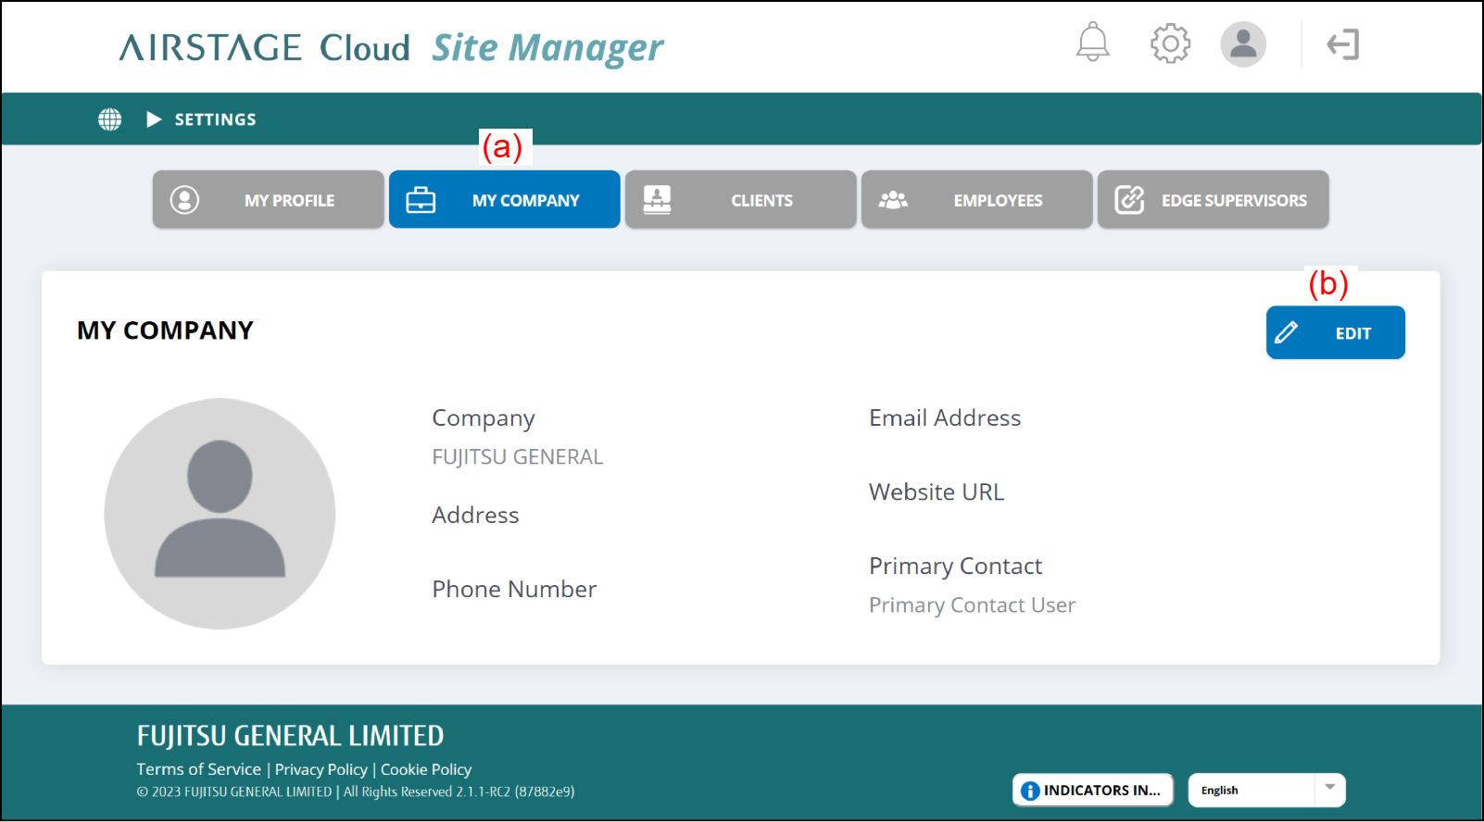Click the language dropdown arrow
This screenshot has width=1484, height=822.
point(1329,788)
